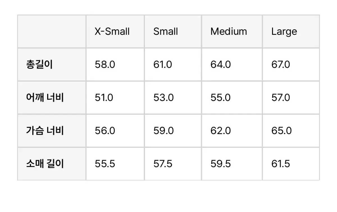Select the Medium column header
The height and width of the screenshot is (212, 337).
coord(229,31)
